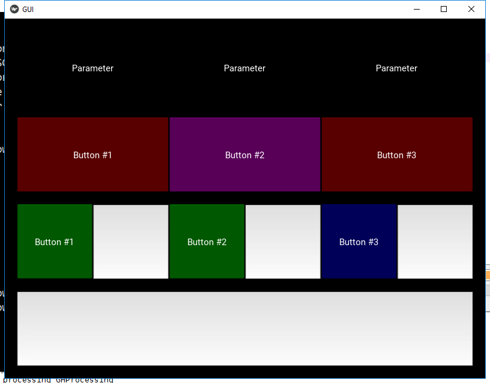Viewport: 490px width, 383px height.
Task: Click the rightmost Parameter label
Action: tap(396, 68)
